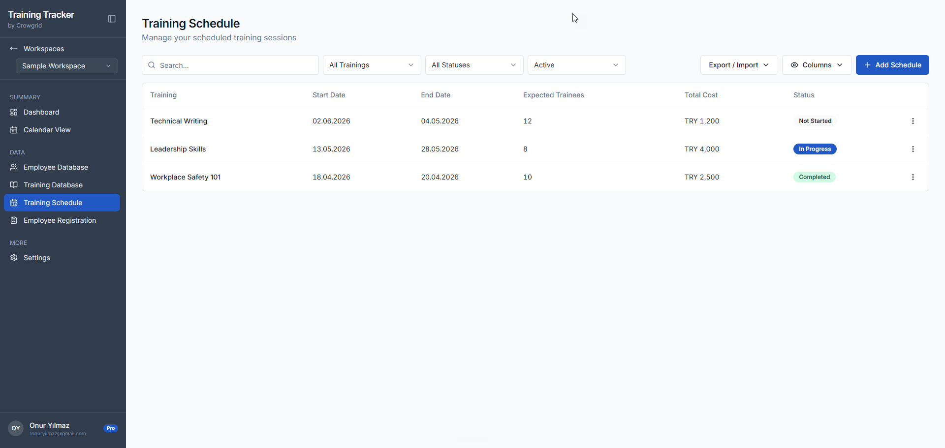Click the Training Schedule calendar-clock icon

[14, 203]
